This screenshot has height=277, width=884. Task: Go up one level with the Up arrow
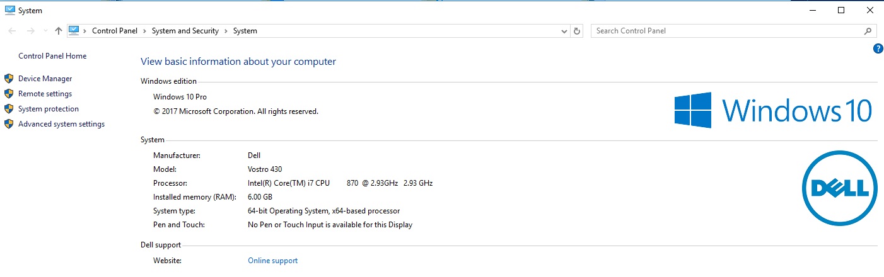[59, 31]
